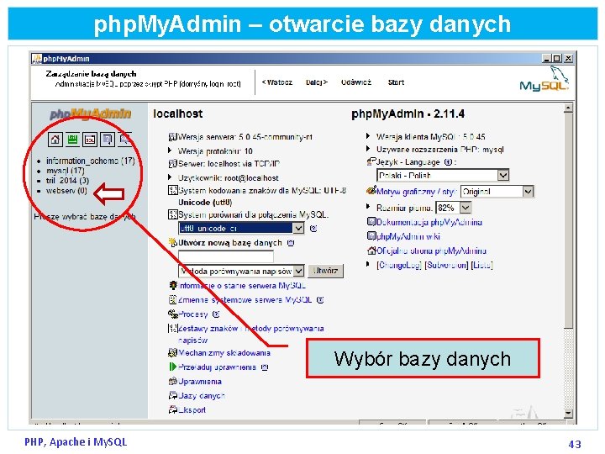Click help icon after Przeładuj uprawnienia
605x454 pixels.
tap(265, 367)
